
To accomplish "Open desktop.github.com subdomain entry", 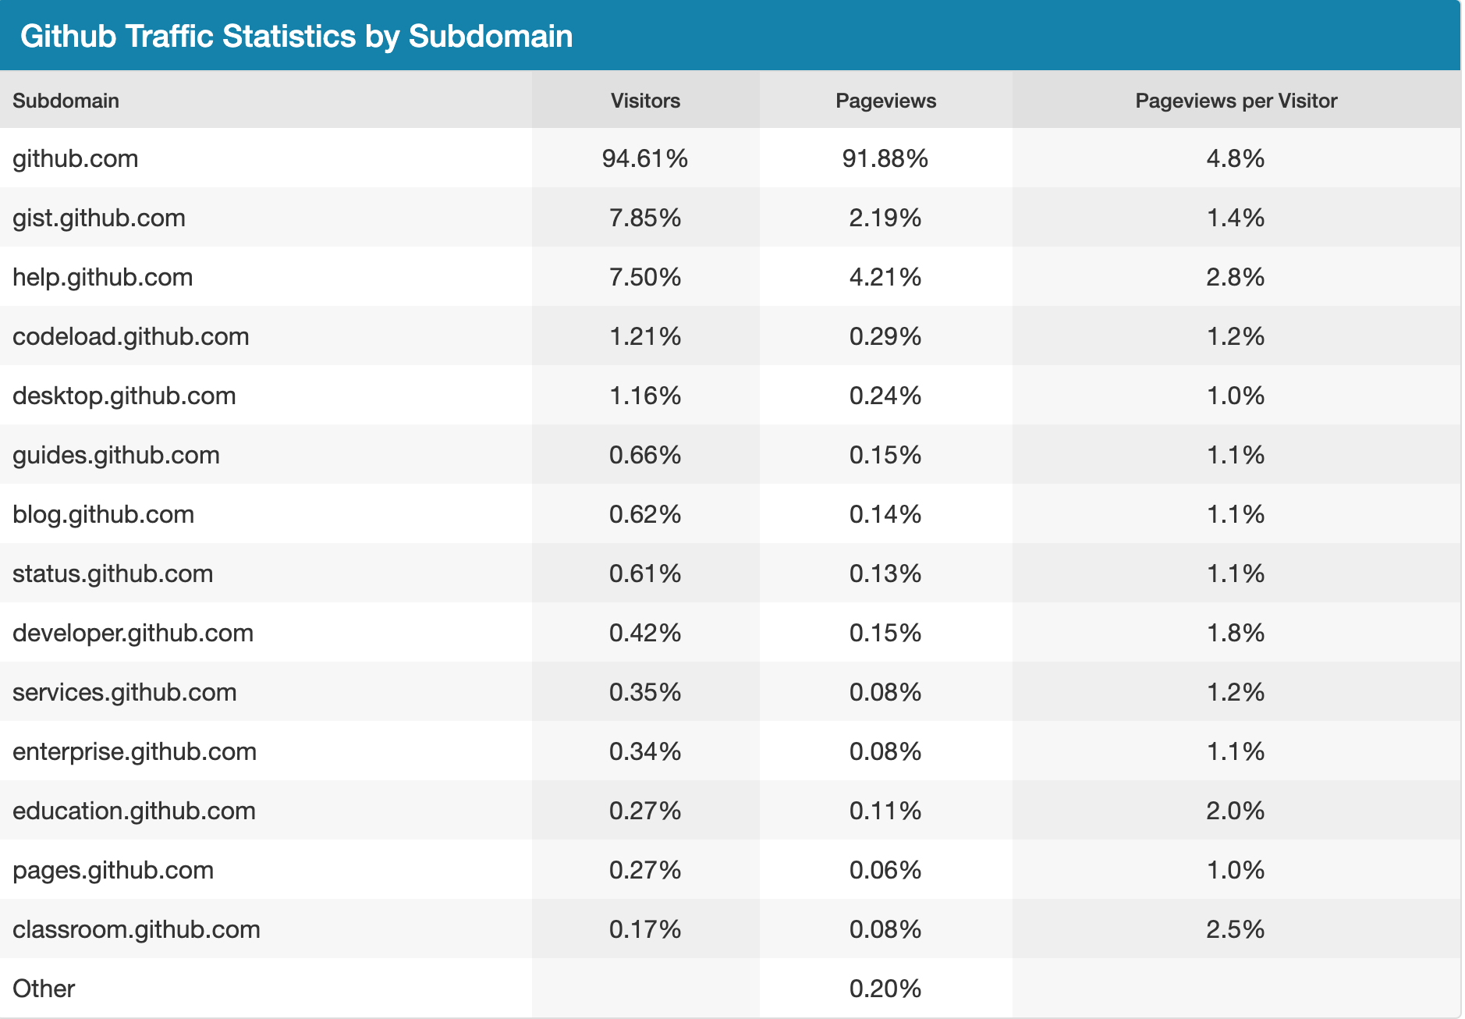I will (x=124, y=396).
